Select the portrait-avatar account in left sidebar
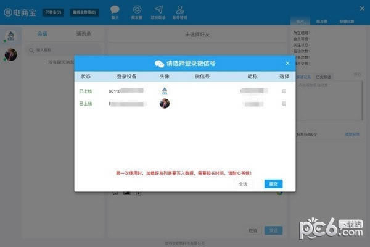The height and width of the screenshot is (247, 370). click(11, 54)
